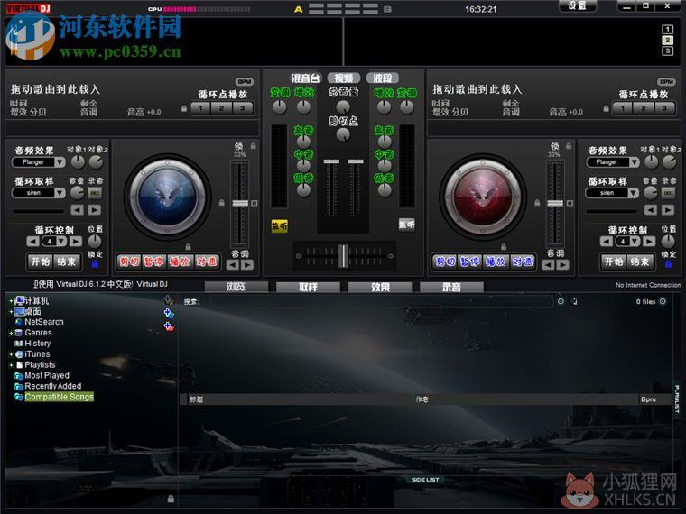Open the 浏览 browser tab
686x514 pixels.
click(236, 287)
